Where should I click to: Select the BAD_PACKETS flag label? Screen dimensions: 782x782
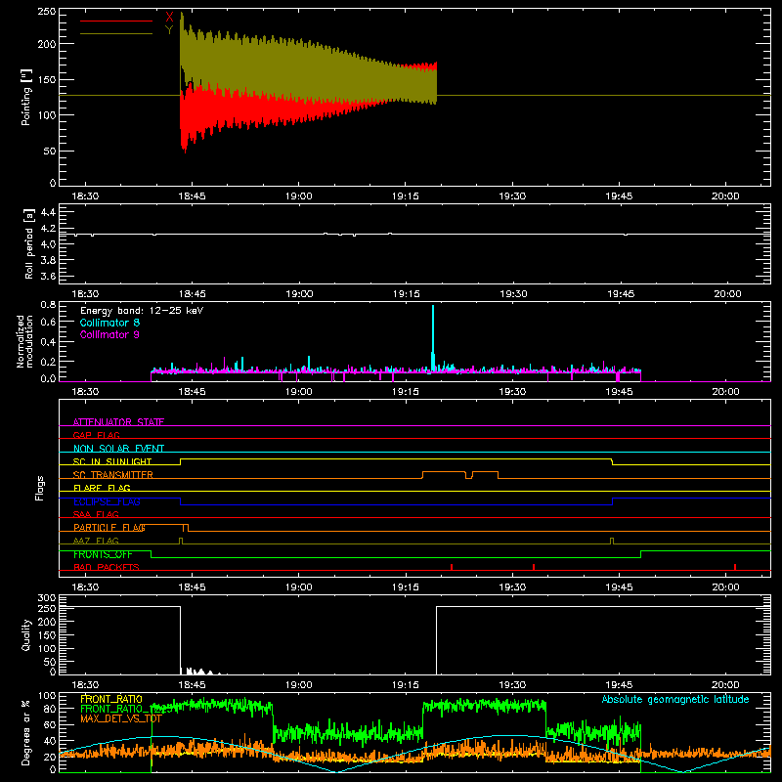(107, 568)
